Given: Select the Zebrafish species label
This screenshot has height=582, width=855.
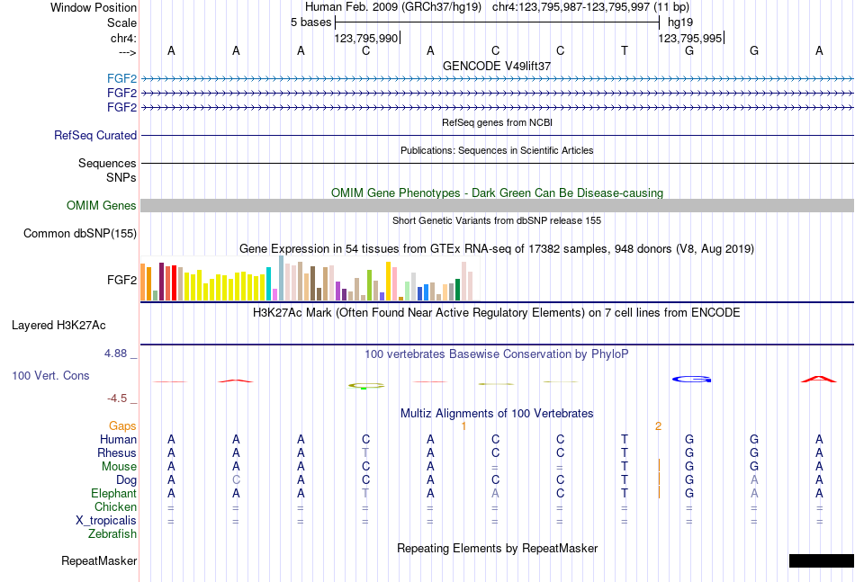Looking at the screenshot, I should click(x=112, y=534).
